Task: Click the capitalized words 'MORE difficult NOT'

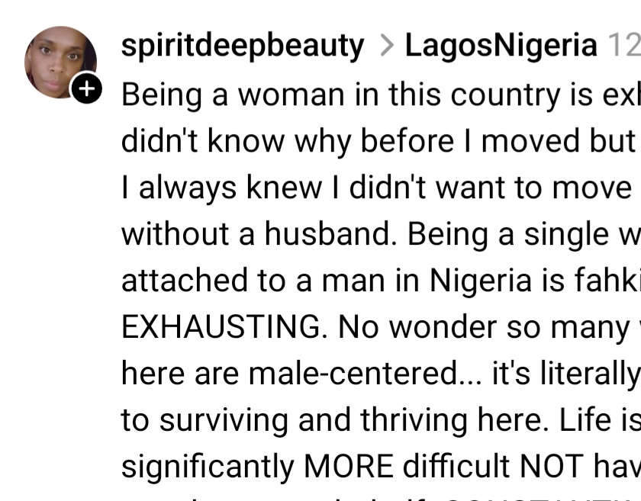Action: [x=443, y=466]
